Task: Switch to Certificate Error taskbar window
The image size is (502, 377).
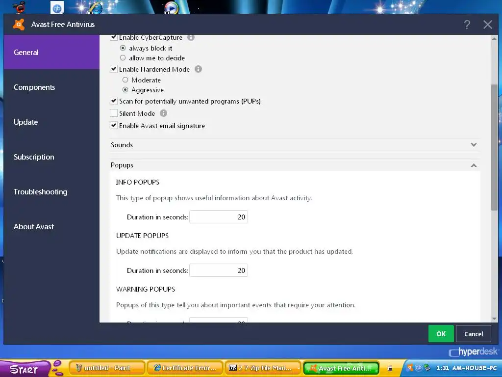Action: (x=185, y=368)
